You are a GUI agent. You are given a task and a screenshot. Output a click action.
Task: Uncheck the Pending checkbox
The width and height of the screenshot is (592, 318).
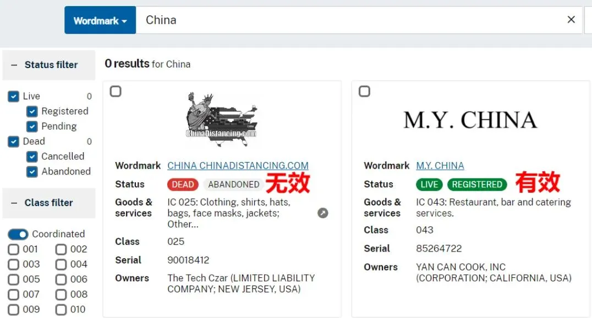tap(32, 126)
